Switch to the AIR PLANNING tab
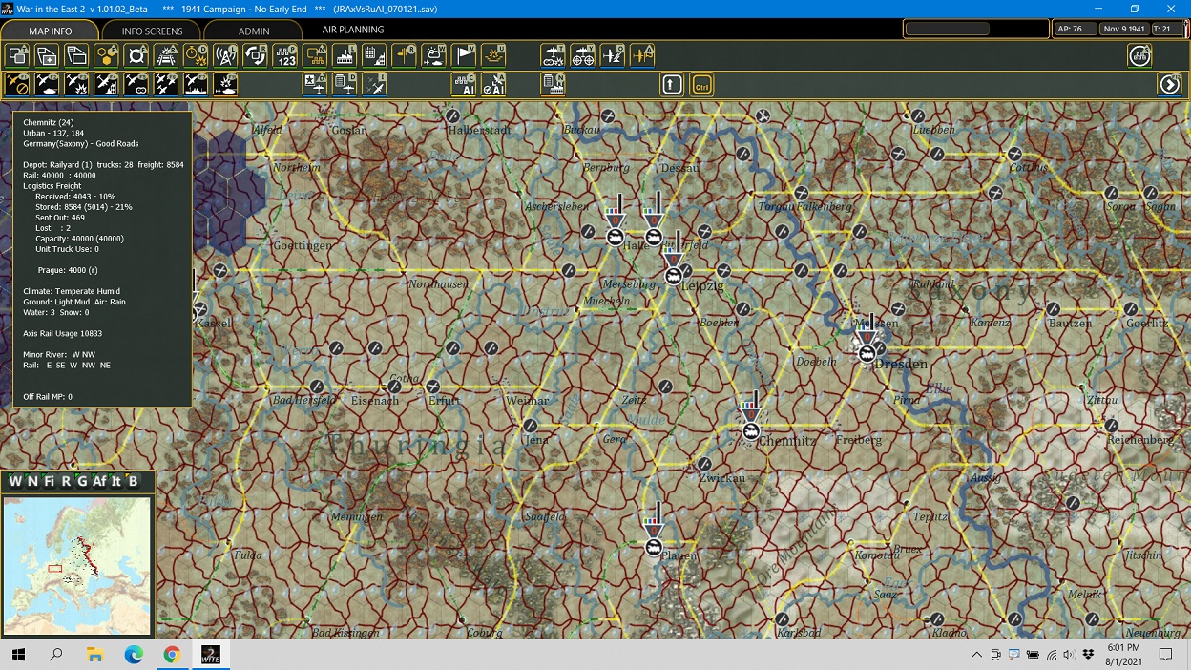The width and height of the screenshot is (1191, 670). (353, 30)
